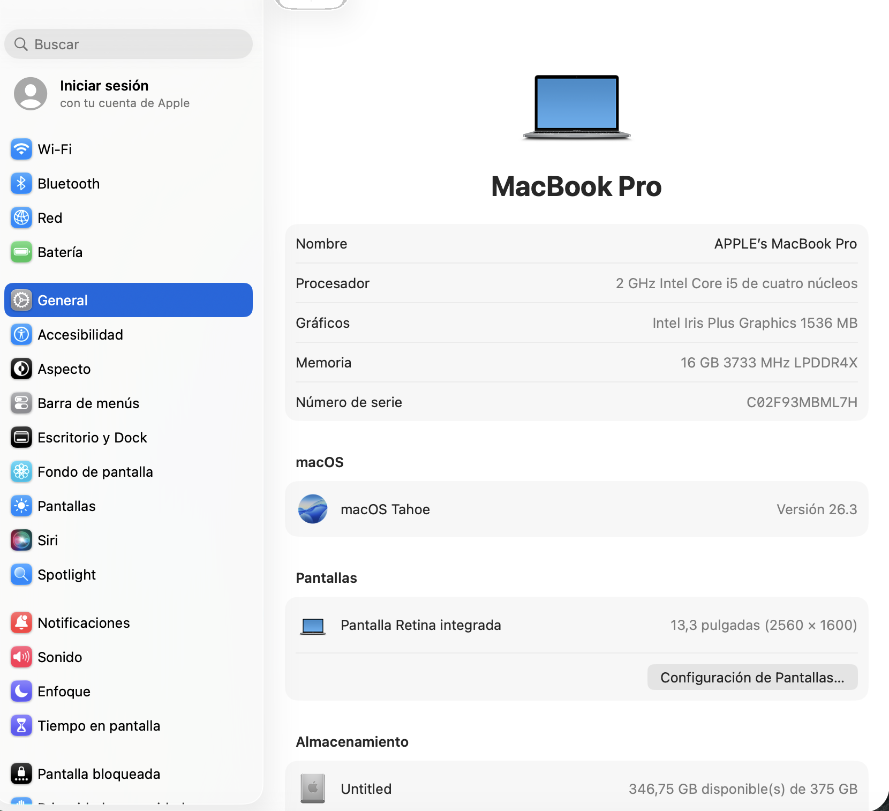The height and width of the screenshot is (811, 889).
Task: Click the Enfoque moon icon
Action: pos(21,692)
